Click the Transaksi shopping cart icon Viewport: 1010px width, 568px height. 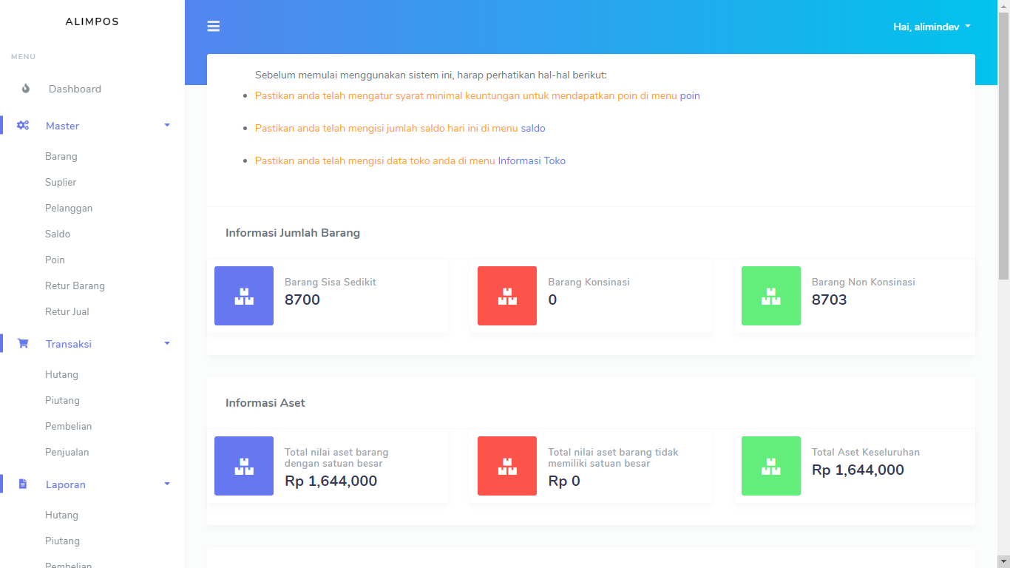click(23, 344)
